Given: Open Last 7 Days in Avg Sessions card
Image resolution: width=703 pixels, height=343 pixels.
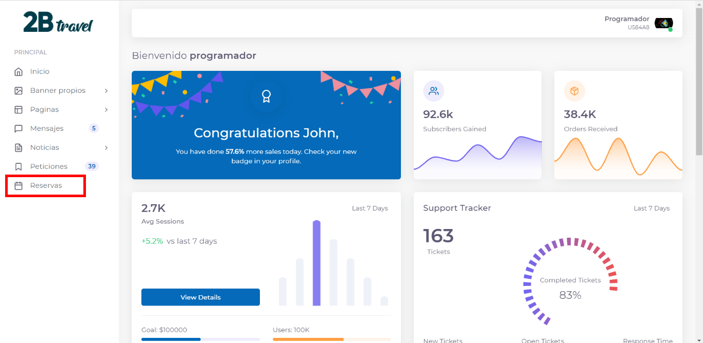Looking at the screenshot, I should [370, 208].
